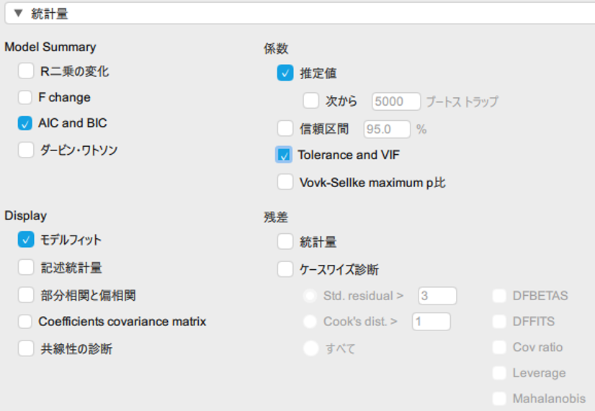Uncheck Tolerance and VIF
This screenshot has width=595, height=411.
point(284,155)
